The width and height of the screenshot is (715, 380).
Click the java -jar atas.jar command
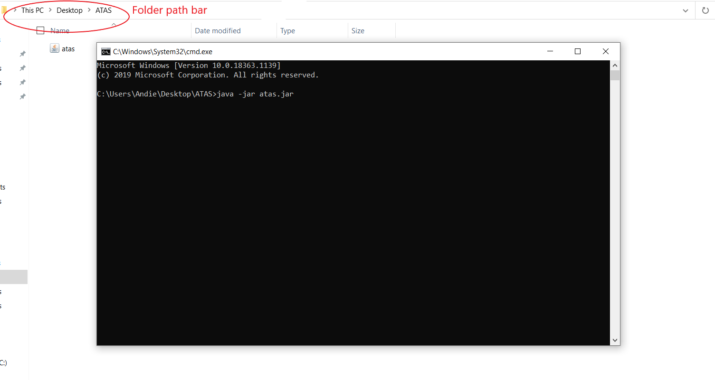[x=255, y=94]
